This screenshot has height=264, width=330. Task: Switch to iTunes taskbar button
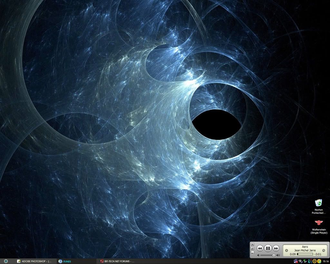click(x=77, y=261)
